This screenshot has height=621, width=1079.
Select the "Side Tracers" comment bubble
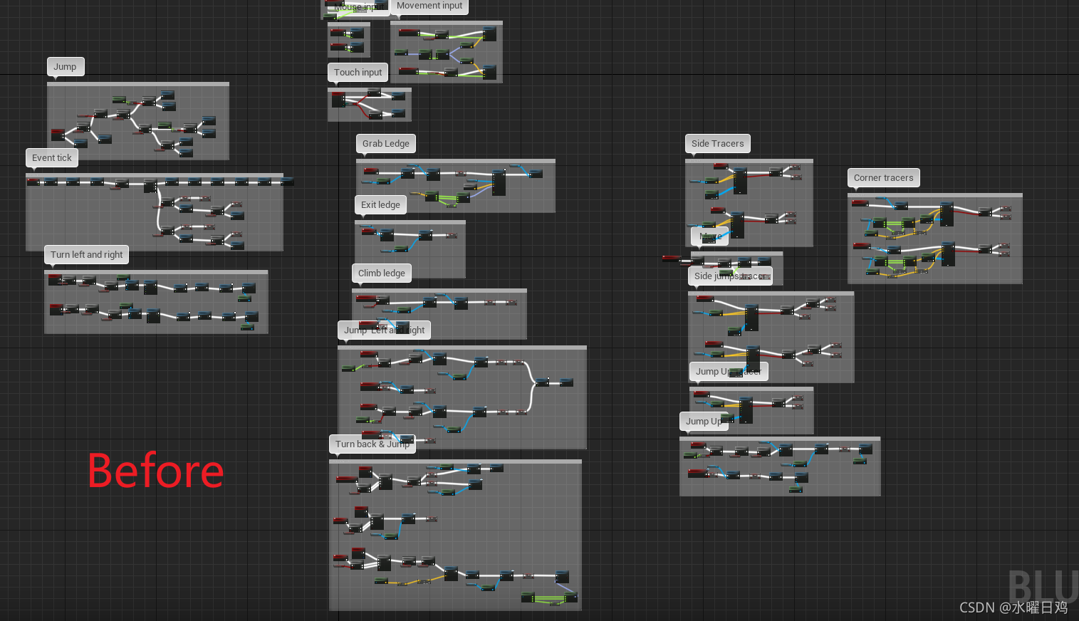(717, 144)
